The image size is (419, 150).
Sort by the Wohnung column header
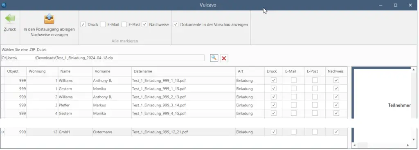42,71
